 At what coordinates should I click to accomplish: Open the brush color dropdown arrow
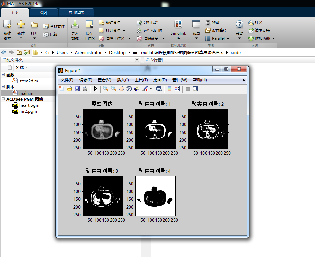[x=151, y=89]
